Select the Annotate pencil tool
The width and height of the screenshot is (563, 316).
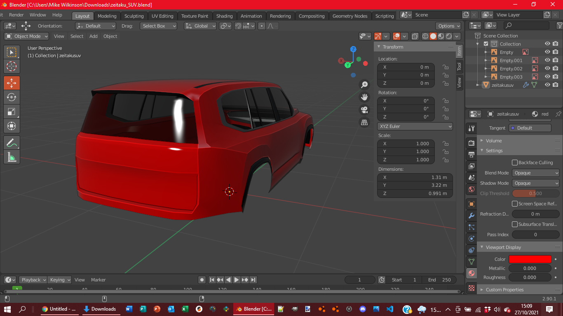pos(12,143)
